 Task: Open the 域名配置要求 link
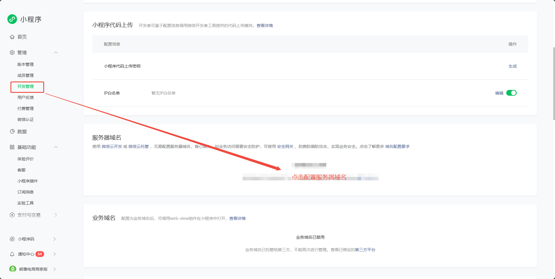tap(397, 146)
